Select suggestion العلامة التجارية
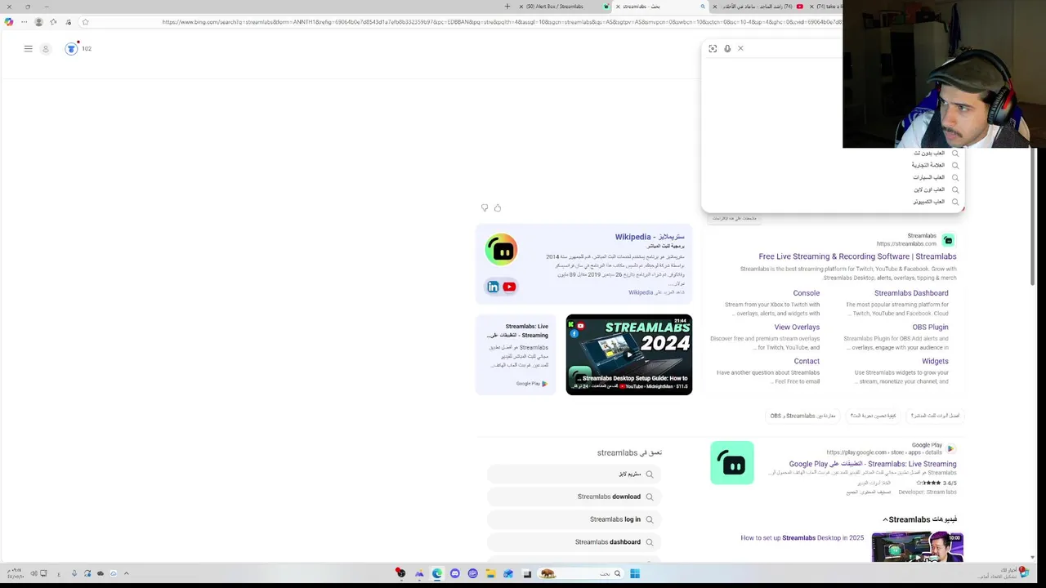Image resolution: width=1046 pixels, height=588 pixels. (928, 165)
